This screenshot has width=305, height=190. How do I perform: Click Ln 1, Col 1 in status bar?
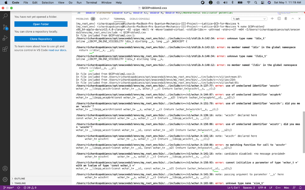pyautogui.click(x=233, y=188)
